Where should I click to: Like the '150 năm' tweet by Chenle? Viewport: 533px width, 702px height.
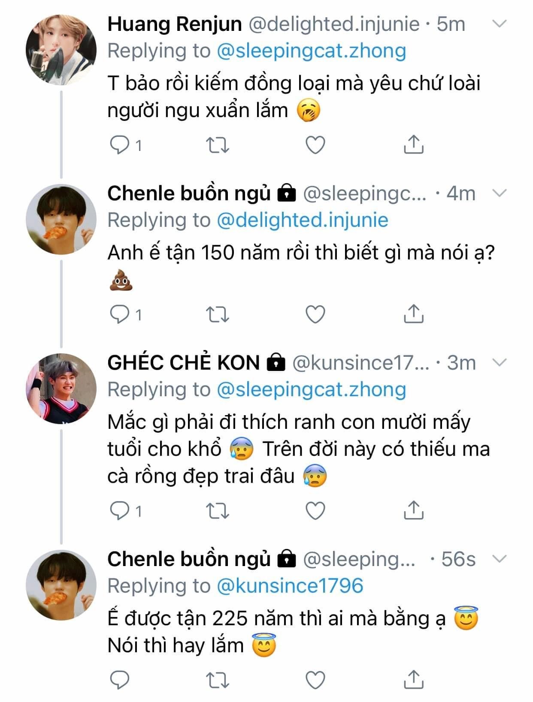click(315, 314)
